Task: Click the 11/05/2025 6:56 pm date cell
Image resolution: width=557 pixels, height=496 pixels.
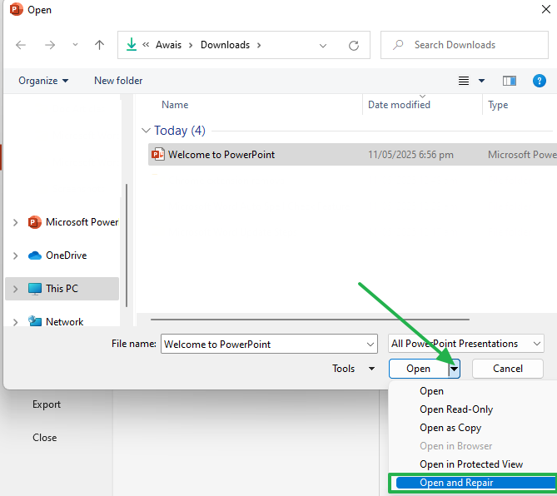Action: pos(410,155)
